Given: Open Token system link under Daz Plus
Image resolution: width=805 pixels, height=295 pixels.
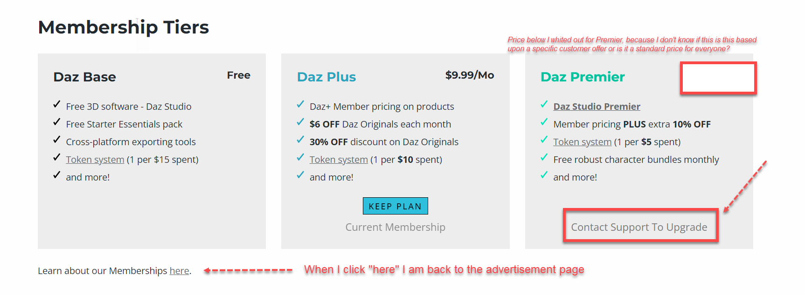Looking at the screenshot, I should 339,160.
